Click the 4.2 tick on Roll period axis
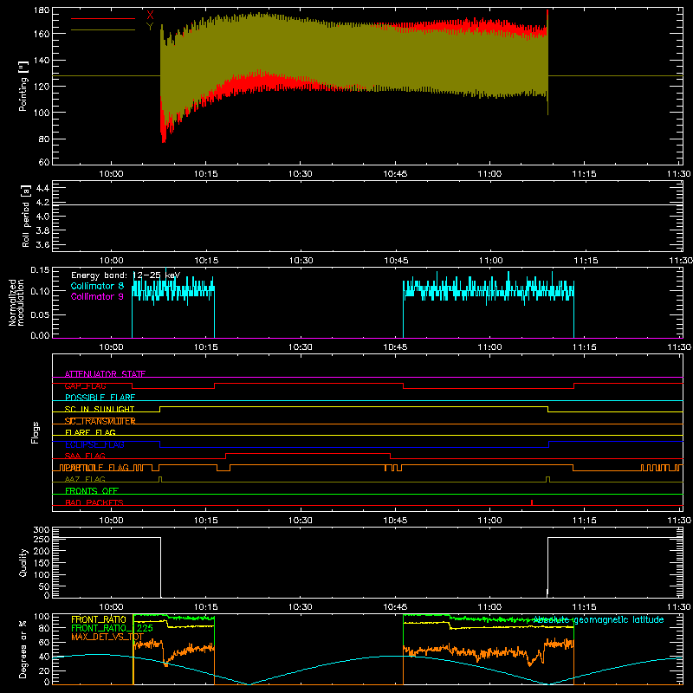693x693 pixels. [42, 203]
